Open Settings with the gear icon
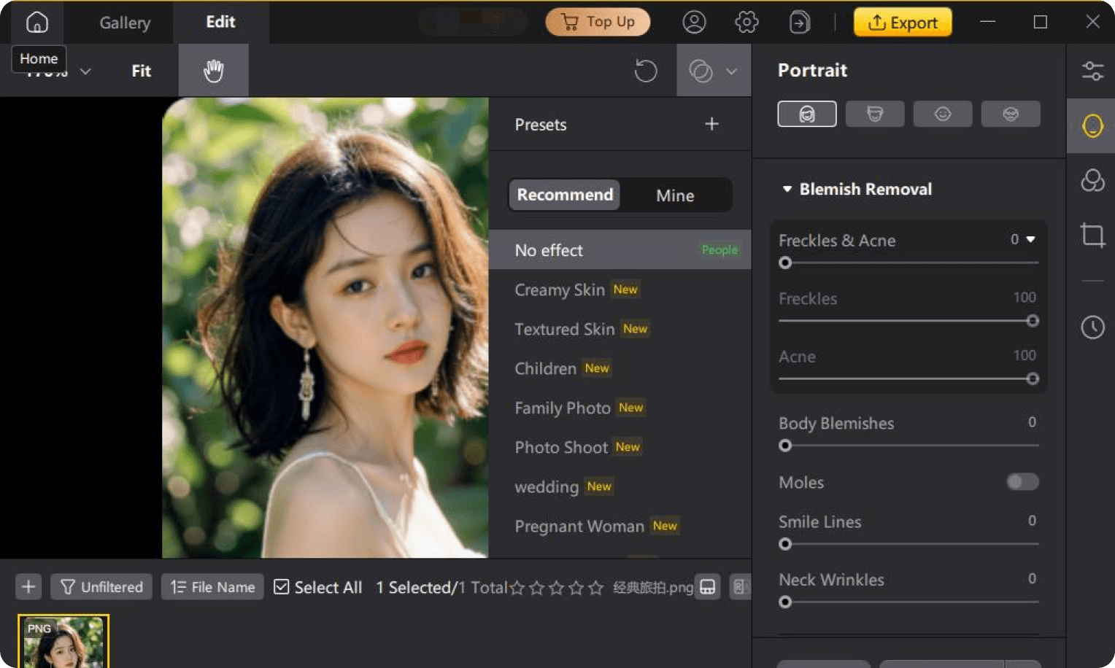This screenshot has width=1115, height=668. click(746, 22)
